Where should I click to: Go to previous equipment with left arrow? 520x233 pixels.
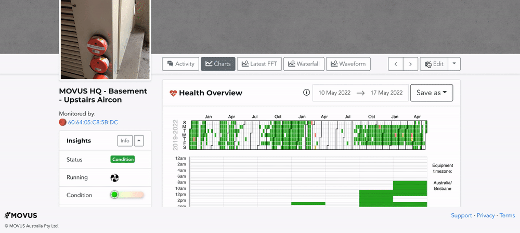point(396,64)
